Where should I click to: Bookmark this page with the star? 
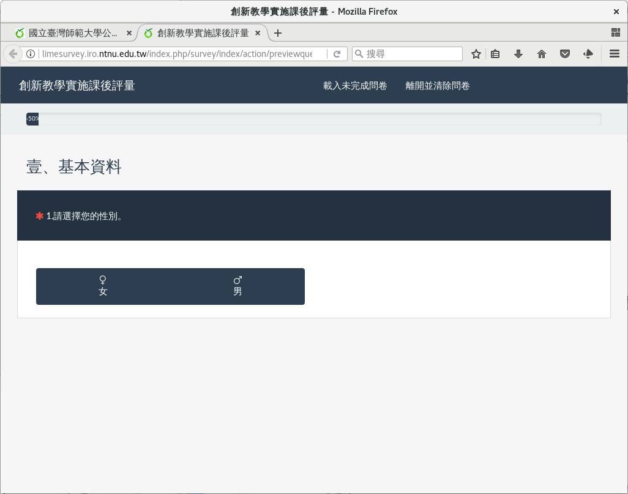click(476, 54)
